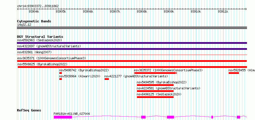This screenshot has width=255, height=120.
Task: Click the 93907k ruler tick label
Action: [x=115, y=11]
